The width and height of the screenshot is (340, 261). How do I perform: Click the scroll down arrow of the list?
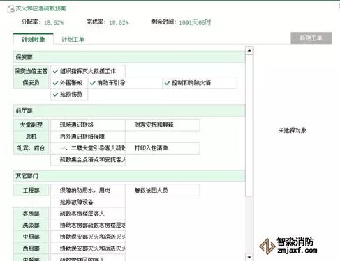(249, 257)
